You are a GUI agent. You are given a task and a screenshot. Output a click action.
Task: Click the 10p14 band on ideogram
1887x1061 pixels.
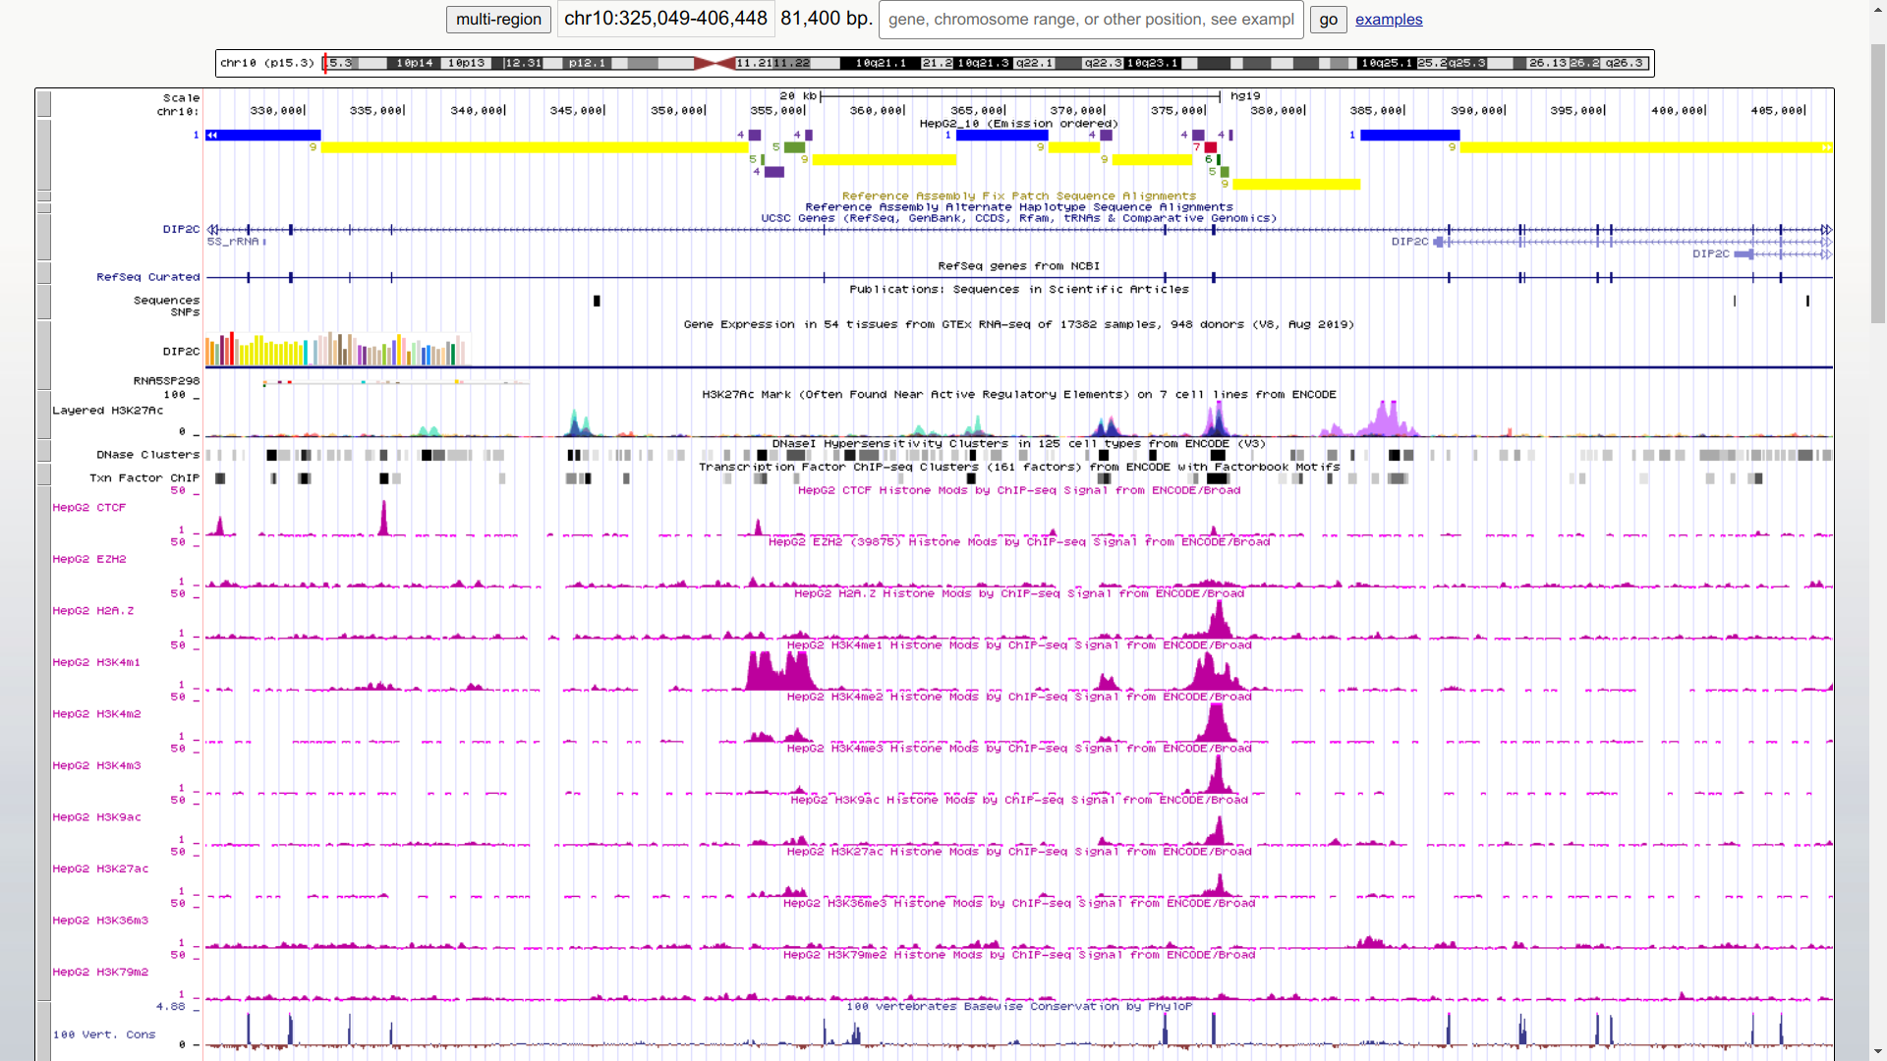(x=414, y=63)
